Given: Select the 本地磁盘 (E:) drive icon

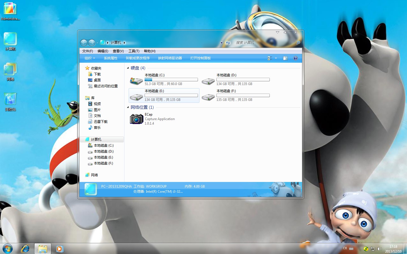Looking at the screenshot, I should [136, 97].
